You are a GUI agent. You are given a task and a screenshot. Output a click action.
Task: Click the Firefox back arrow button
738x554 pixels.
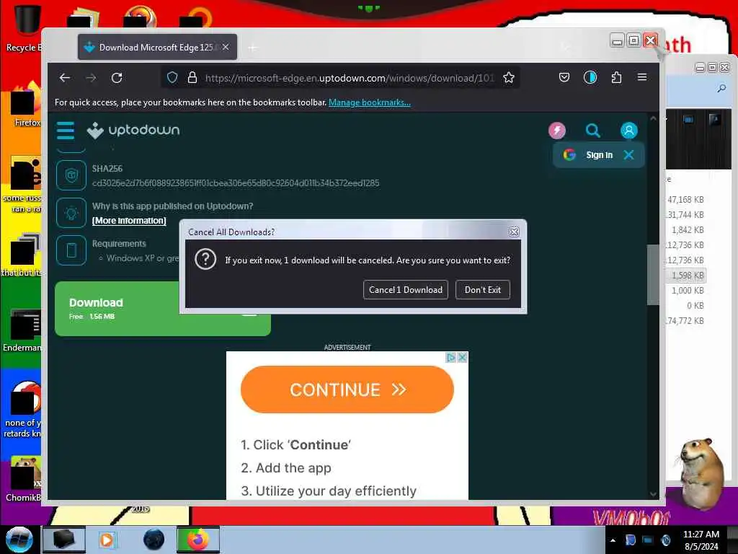point(65,78)
